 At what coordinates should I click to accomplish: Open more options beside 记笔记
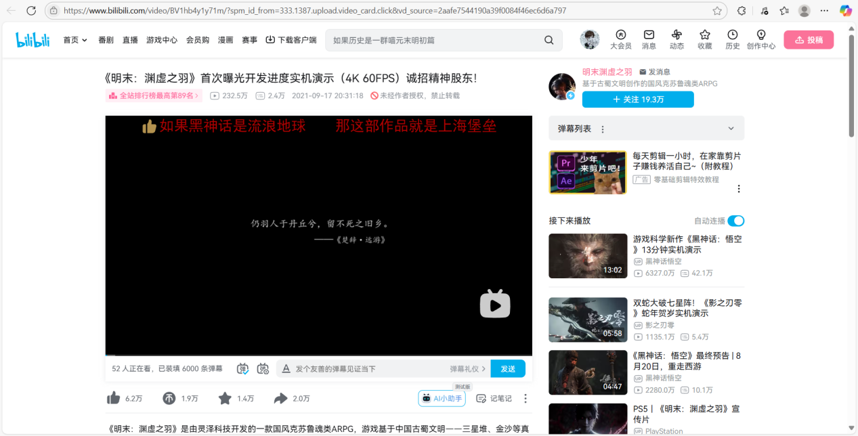pos(525,399)
